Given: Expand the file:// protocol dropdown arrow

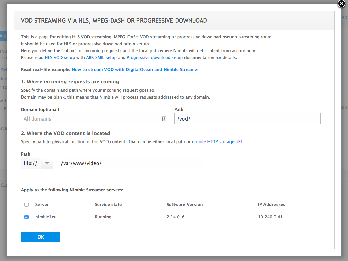Looking at the screenshot, I should (x=47, y=163).
